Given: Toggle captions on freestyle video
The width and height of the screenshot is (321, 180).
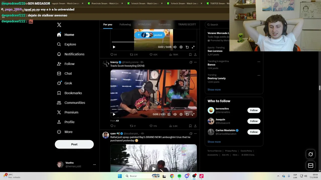Looking at the screenshot, I should (x=169, y=114).
